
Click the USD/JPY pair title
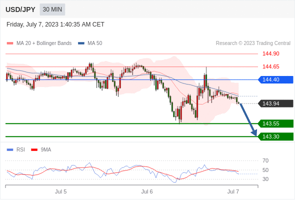pos(20,9)
